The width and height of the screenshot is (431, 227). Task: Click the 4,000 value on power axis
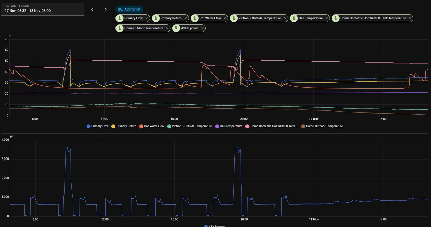5,140
